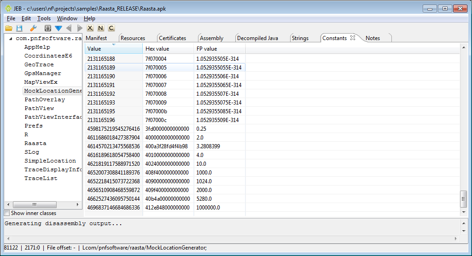Image resolution: width=472 pixels, height=256 pixels.
Task: Click the C comment toolbar button
Action: [111, 28]
